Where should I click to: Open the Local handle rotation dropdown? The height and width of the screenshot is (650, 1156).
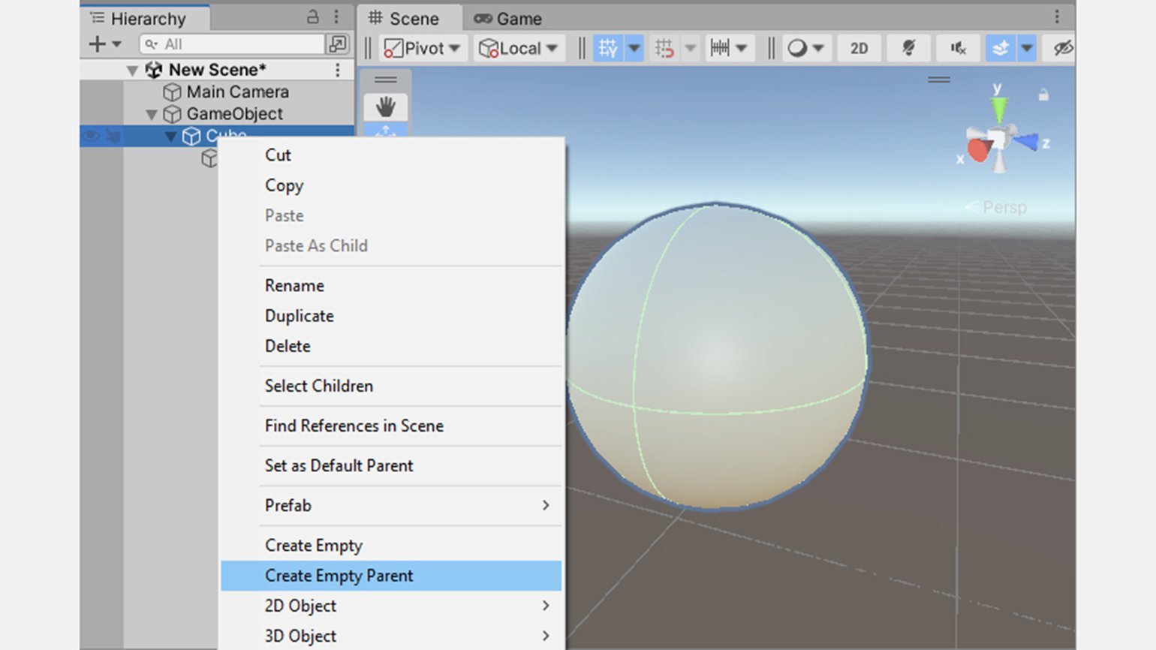click(x=519, y=48)
